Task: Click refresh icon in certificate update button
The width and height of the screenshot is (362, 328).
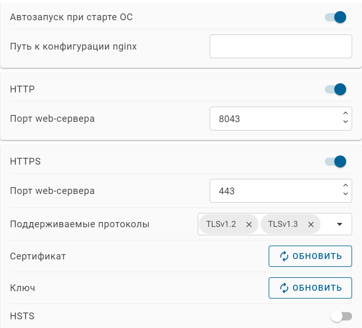Action: [x=284, y=256]
